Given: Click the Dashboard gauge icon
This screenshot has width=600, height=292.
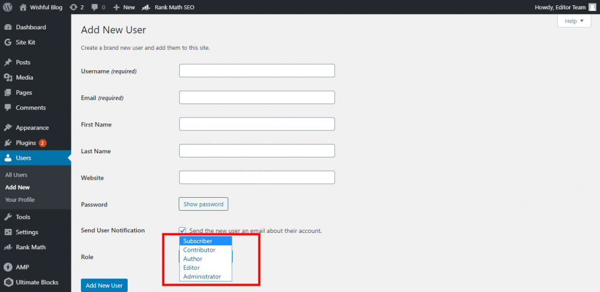Looking at the screenshot, I should pos(8,27).
